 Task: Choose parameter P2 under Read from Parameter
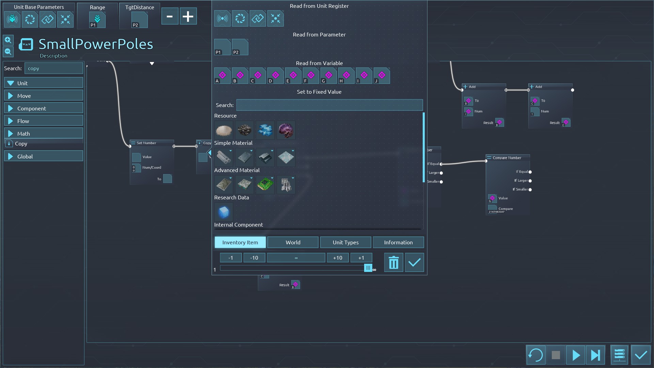click(x=240, y=47)
